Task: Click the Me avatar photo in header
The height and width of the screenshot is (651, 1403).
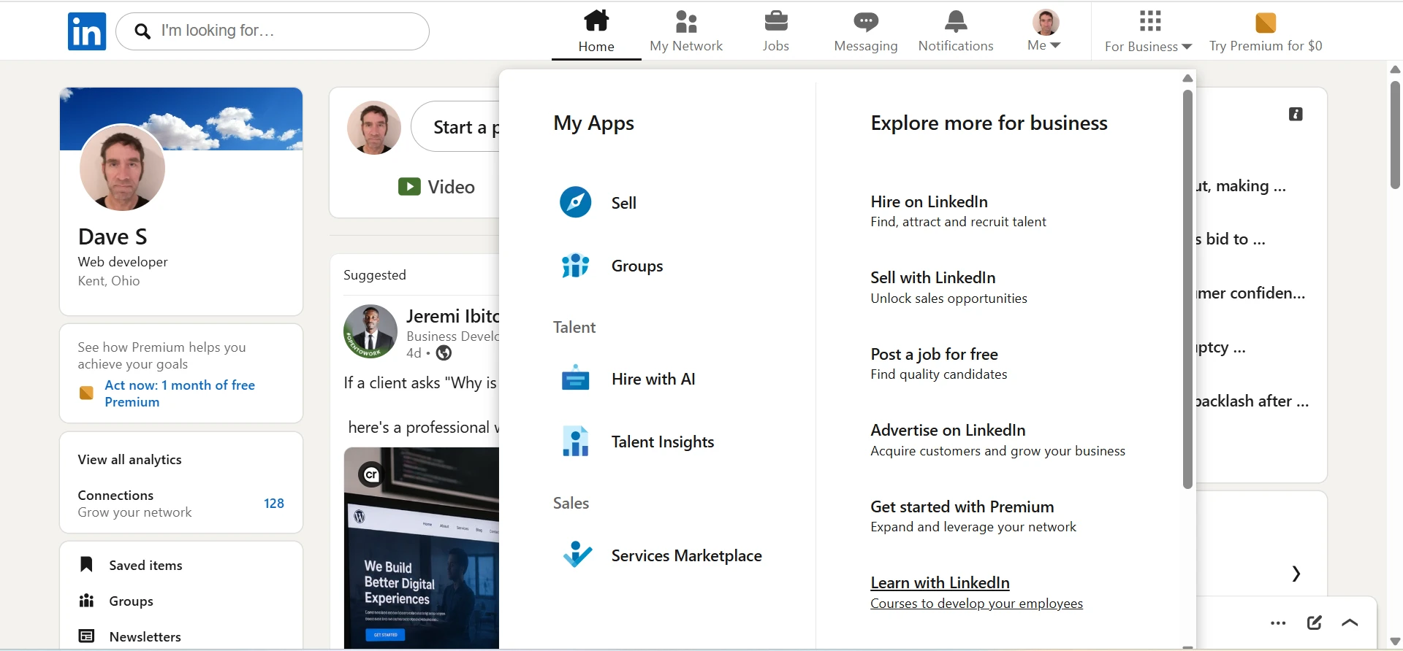Action: coord(1046,23)
